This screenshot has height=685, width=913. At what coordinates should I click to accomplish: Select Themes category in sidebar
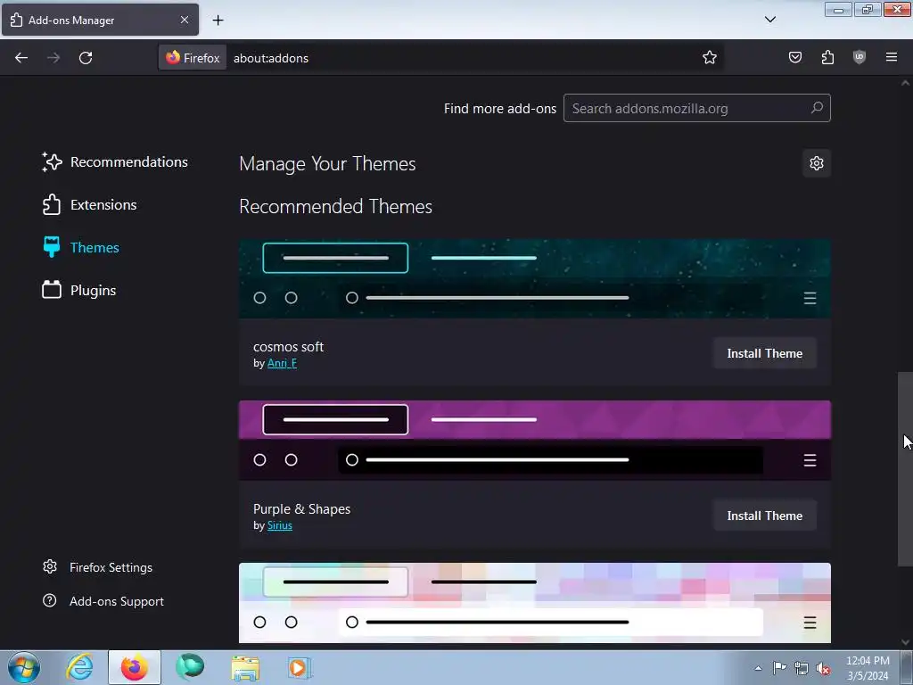click(x=81, y=248)
